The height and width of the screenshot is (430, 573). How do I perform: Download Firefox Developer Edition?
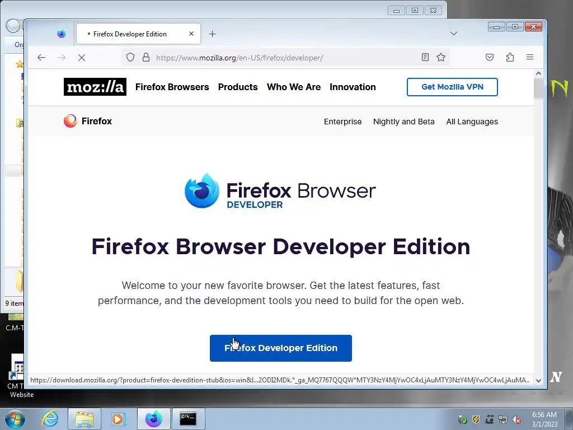pyautogui.click(x=281, y=348)
